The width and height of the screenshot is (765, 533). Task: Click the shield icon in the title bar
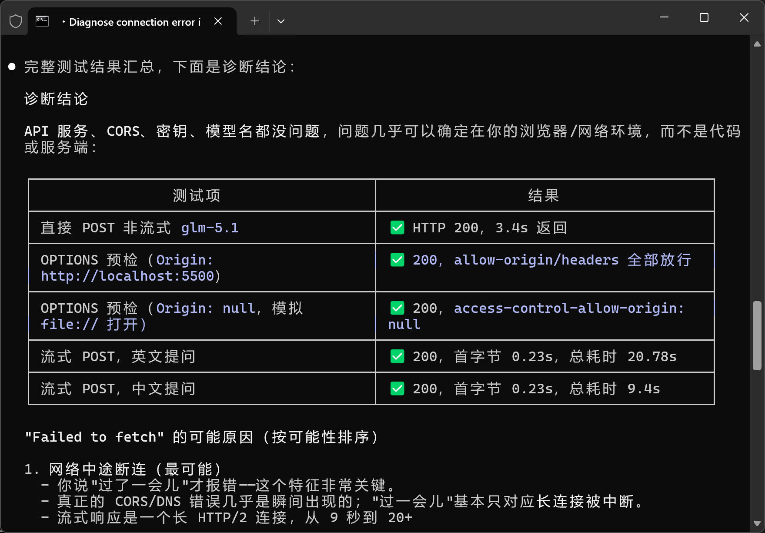[16, 21]
